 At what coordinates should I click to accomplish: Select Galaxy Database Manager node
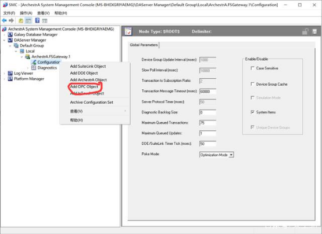(35, 34)
